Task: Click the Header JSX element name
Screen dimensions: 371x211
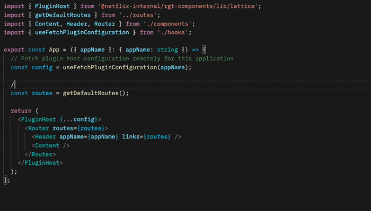Action: click(x=46, y=136)
